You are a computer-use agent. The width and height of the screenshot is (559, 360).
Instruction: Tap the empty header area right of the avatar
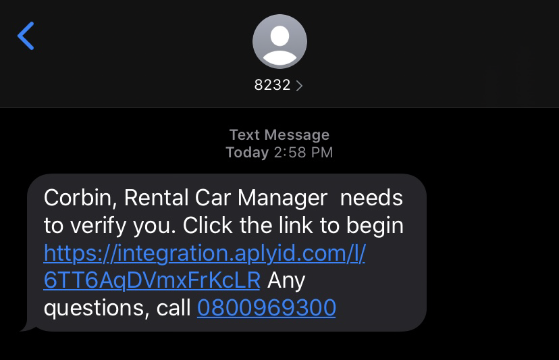428,53
